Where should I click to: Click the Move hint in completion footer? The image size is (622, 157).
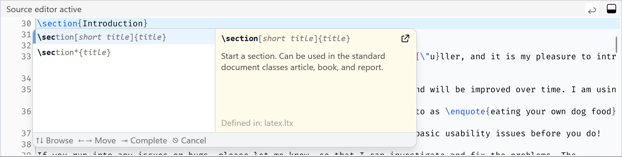point(97,141)
